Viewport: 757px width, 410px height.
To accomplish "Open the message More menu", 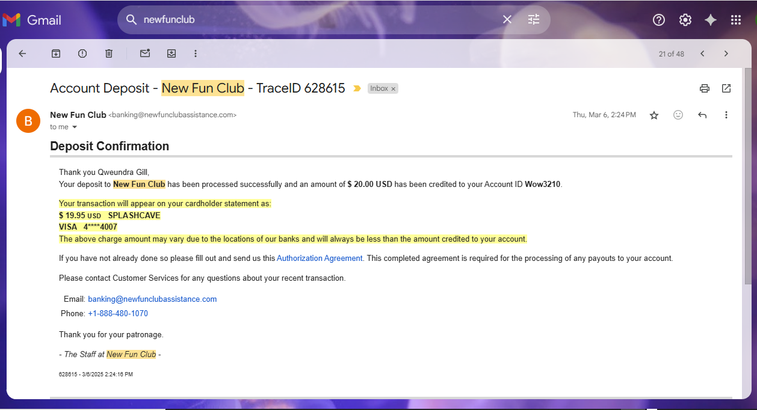I will click(726, 115).
